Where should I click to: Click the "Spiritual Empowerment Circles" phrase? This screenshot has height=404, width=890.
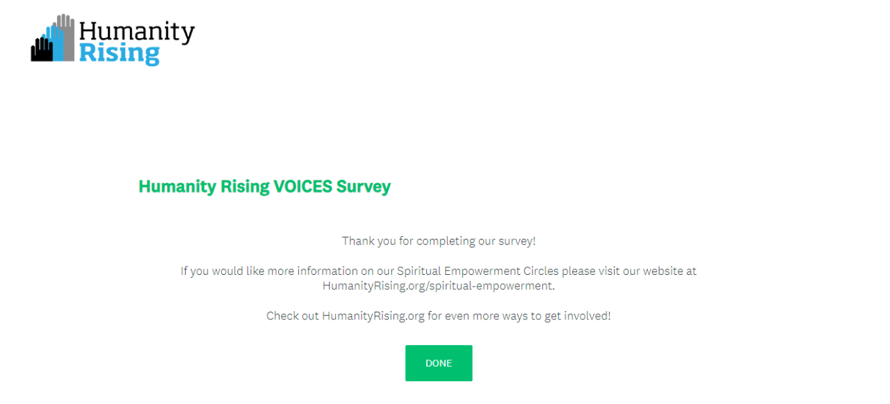point(478,271)
